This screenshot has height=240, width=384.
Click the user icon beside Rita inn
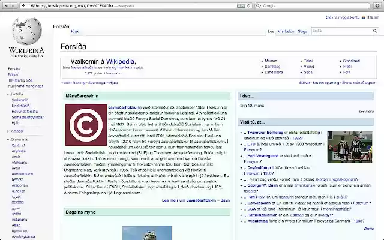click(x=364, y=17)
